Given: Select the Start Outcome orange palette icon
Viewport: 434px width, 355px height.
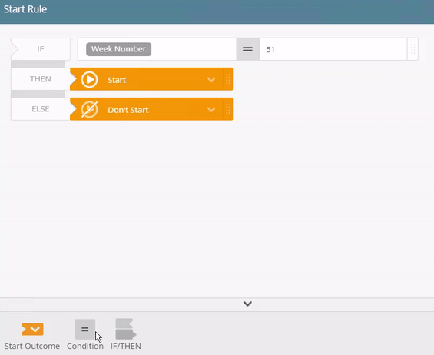Looking at the screenshot, I should pos(32,329).
